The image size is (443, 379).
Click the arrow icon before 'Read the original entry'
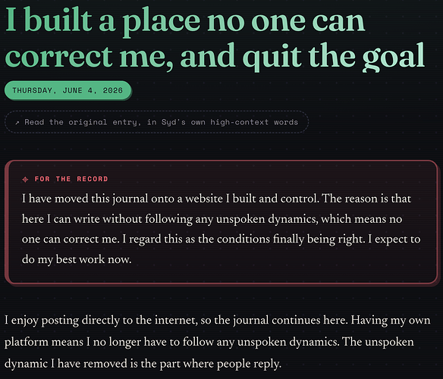click(17, 123)
